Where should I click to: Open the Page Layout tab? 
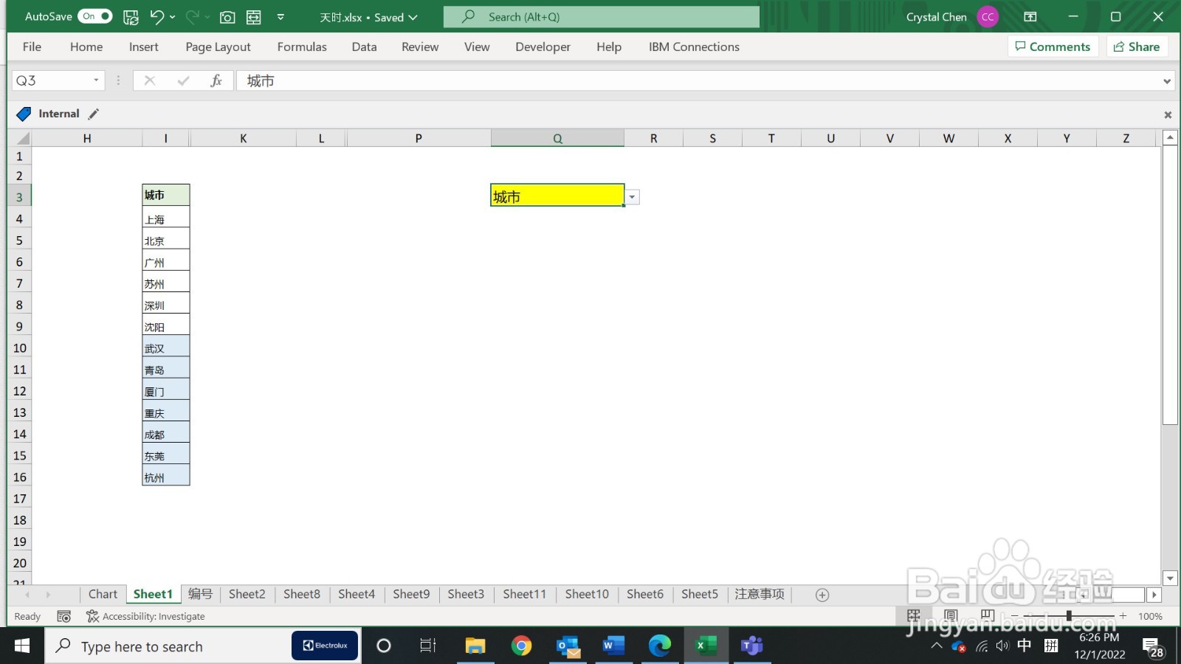pyautogui.click(x=218, y=46)
